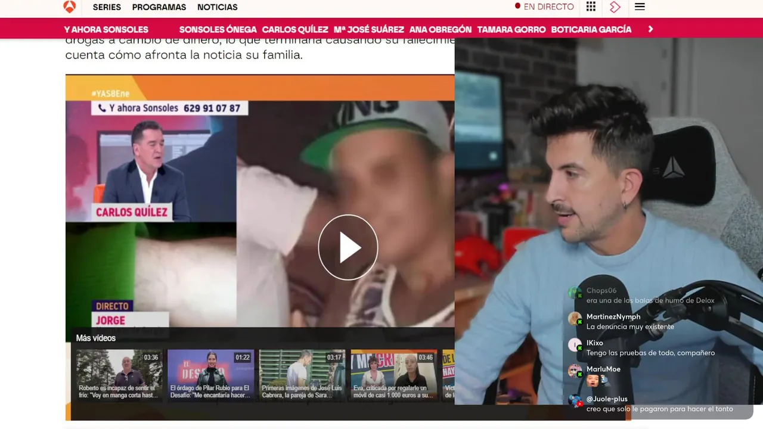763x429 pixels.
Task: Select MartinezNymph username in chat
Action: [x=613, y=317]
